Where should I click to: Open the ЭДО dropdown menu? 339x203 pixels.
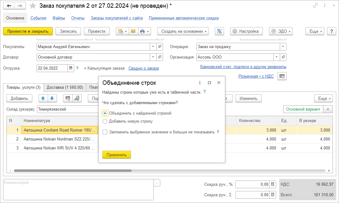(x=281, y=31)
